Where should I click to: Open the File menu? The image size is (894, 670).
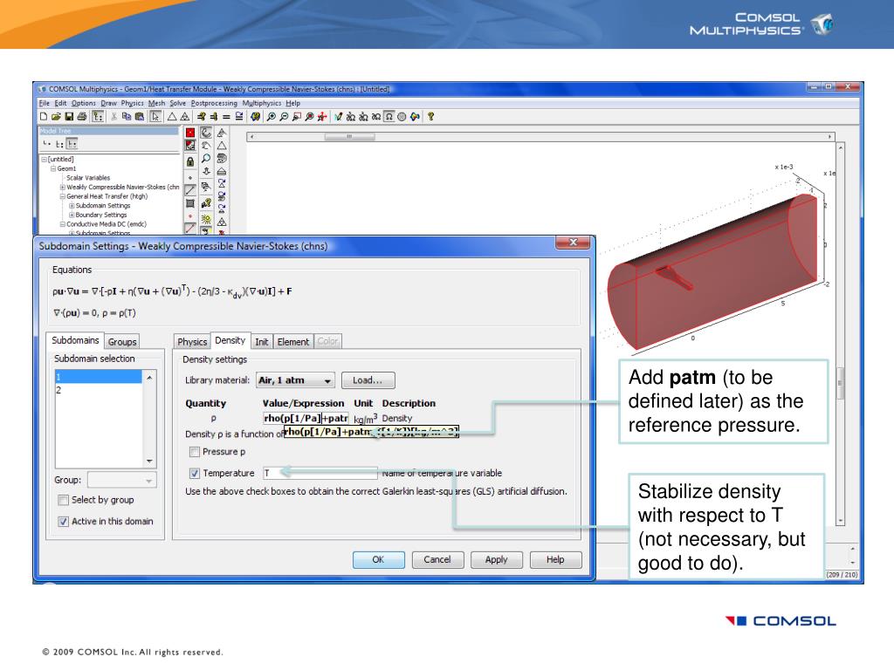(x=44, y=103)
